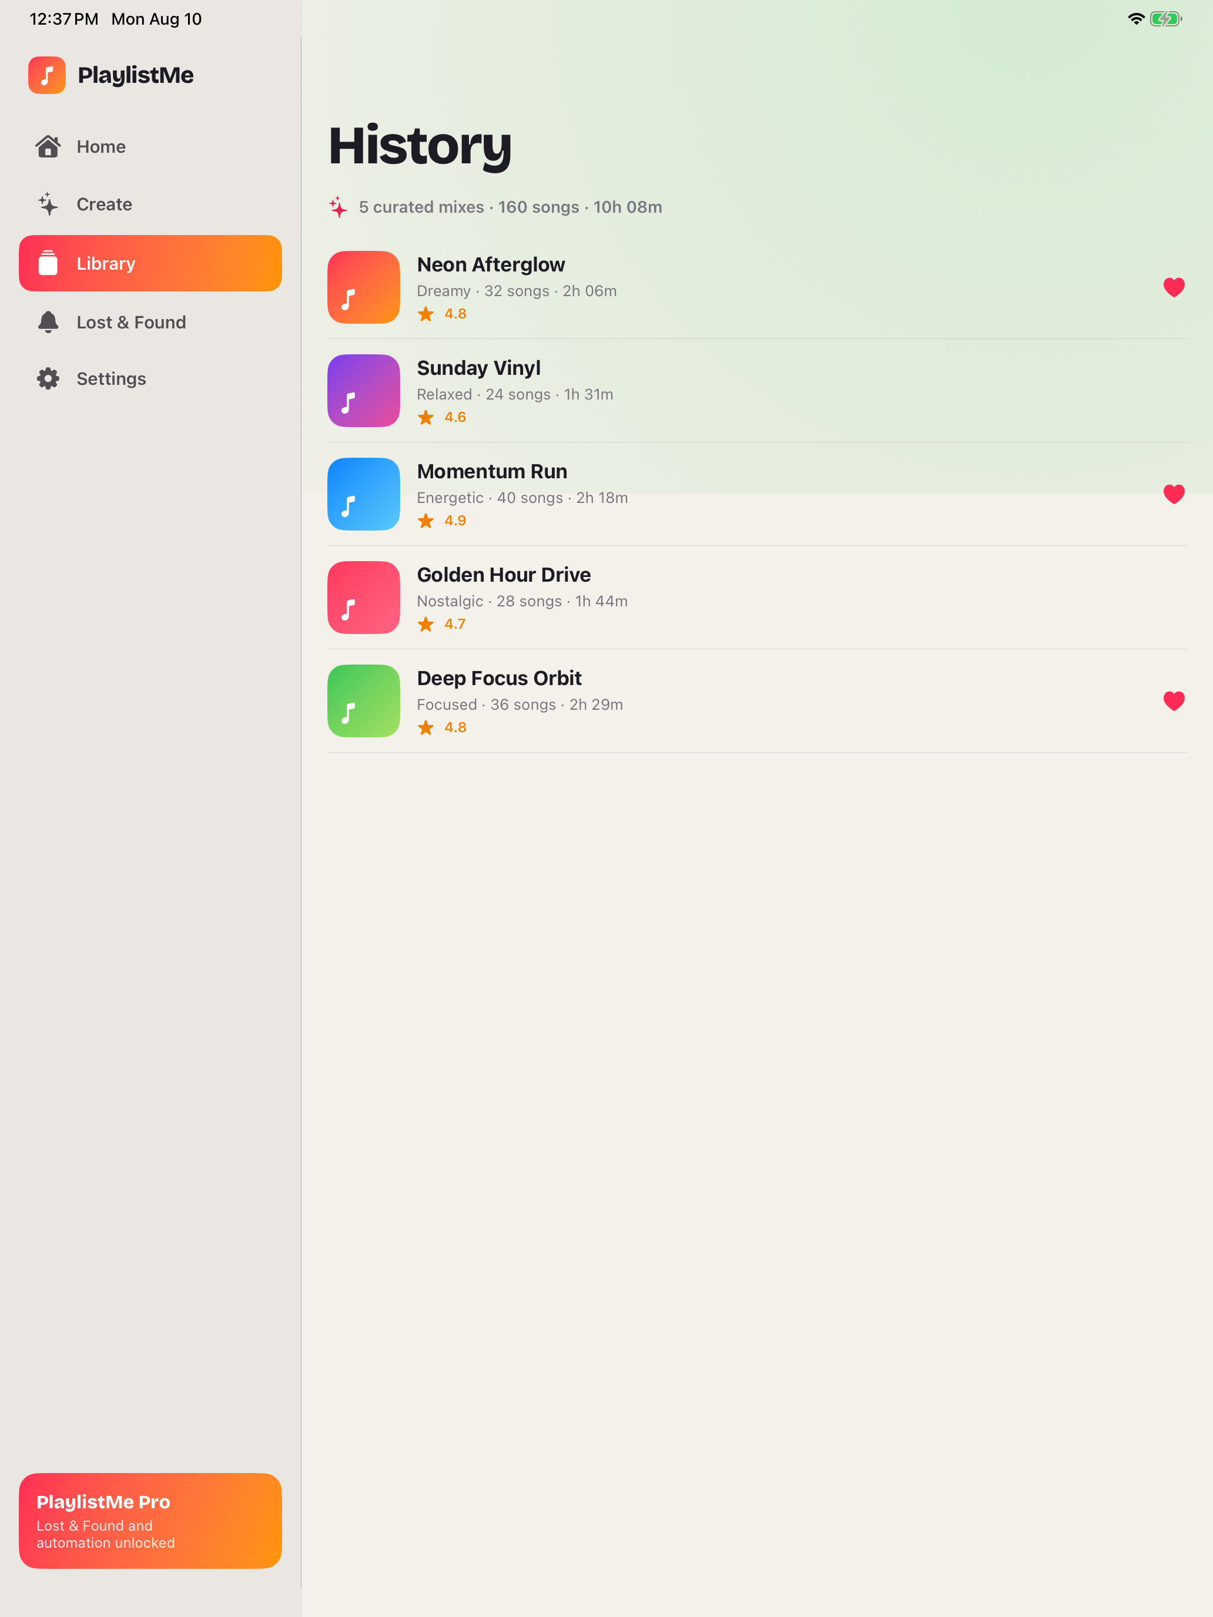The width and height of the screenshot is (1213, 1617).
Task: Open the Home sidebar item
Action: click(150, 147)
